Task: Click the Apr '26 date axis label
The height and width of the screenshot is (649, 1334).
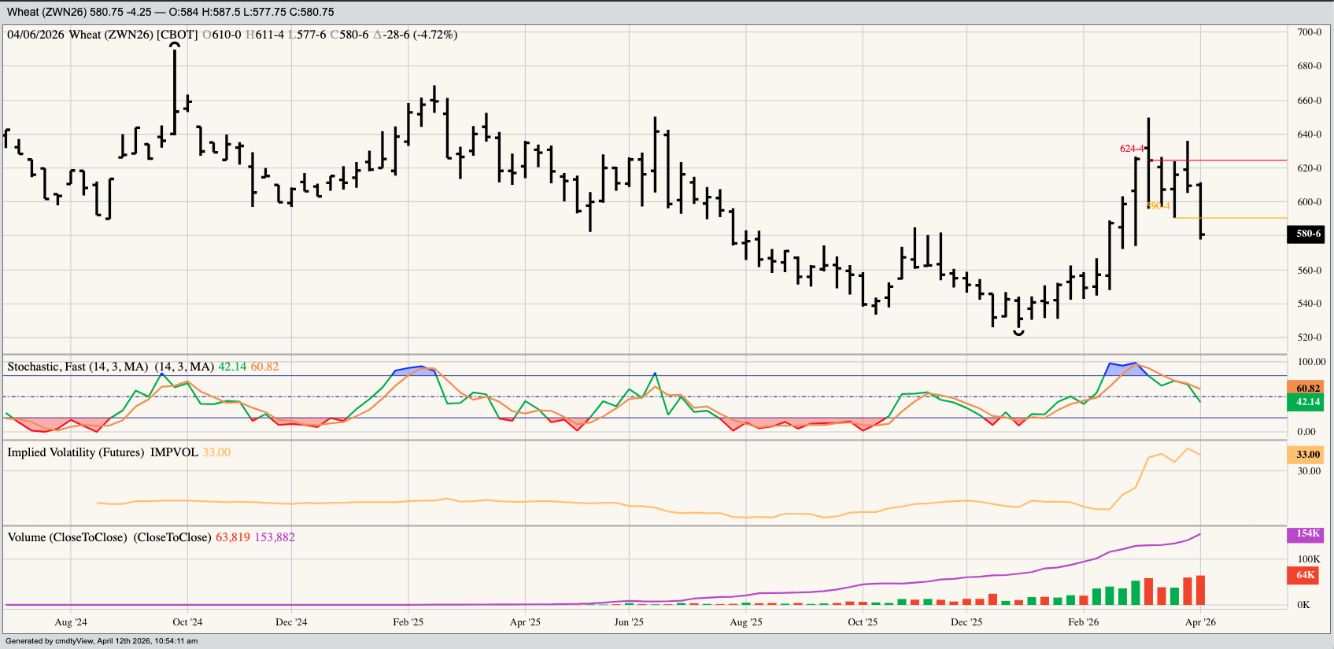Action: pyautogui.click(x=1200, y=622)
